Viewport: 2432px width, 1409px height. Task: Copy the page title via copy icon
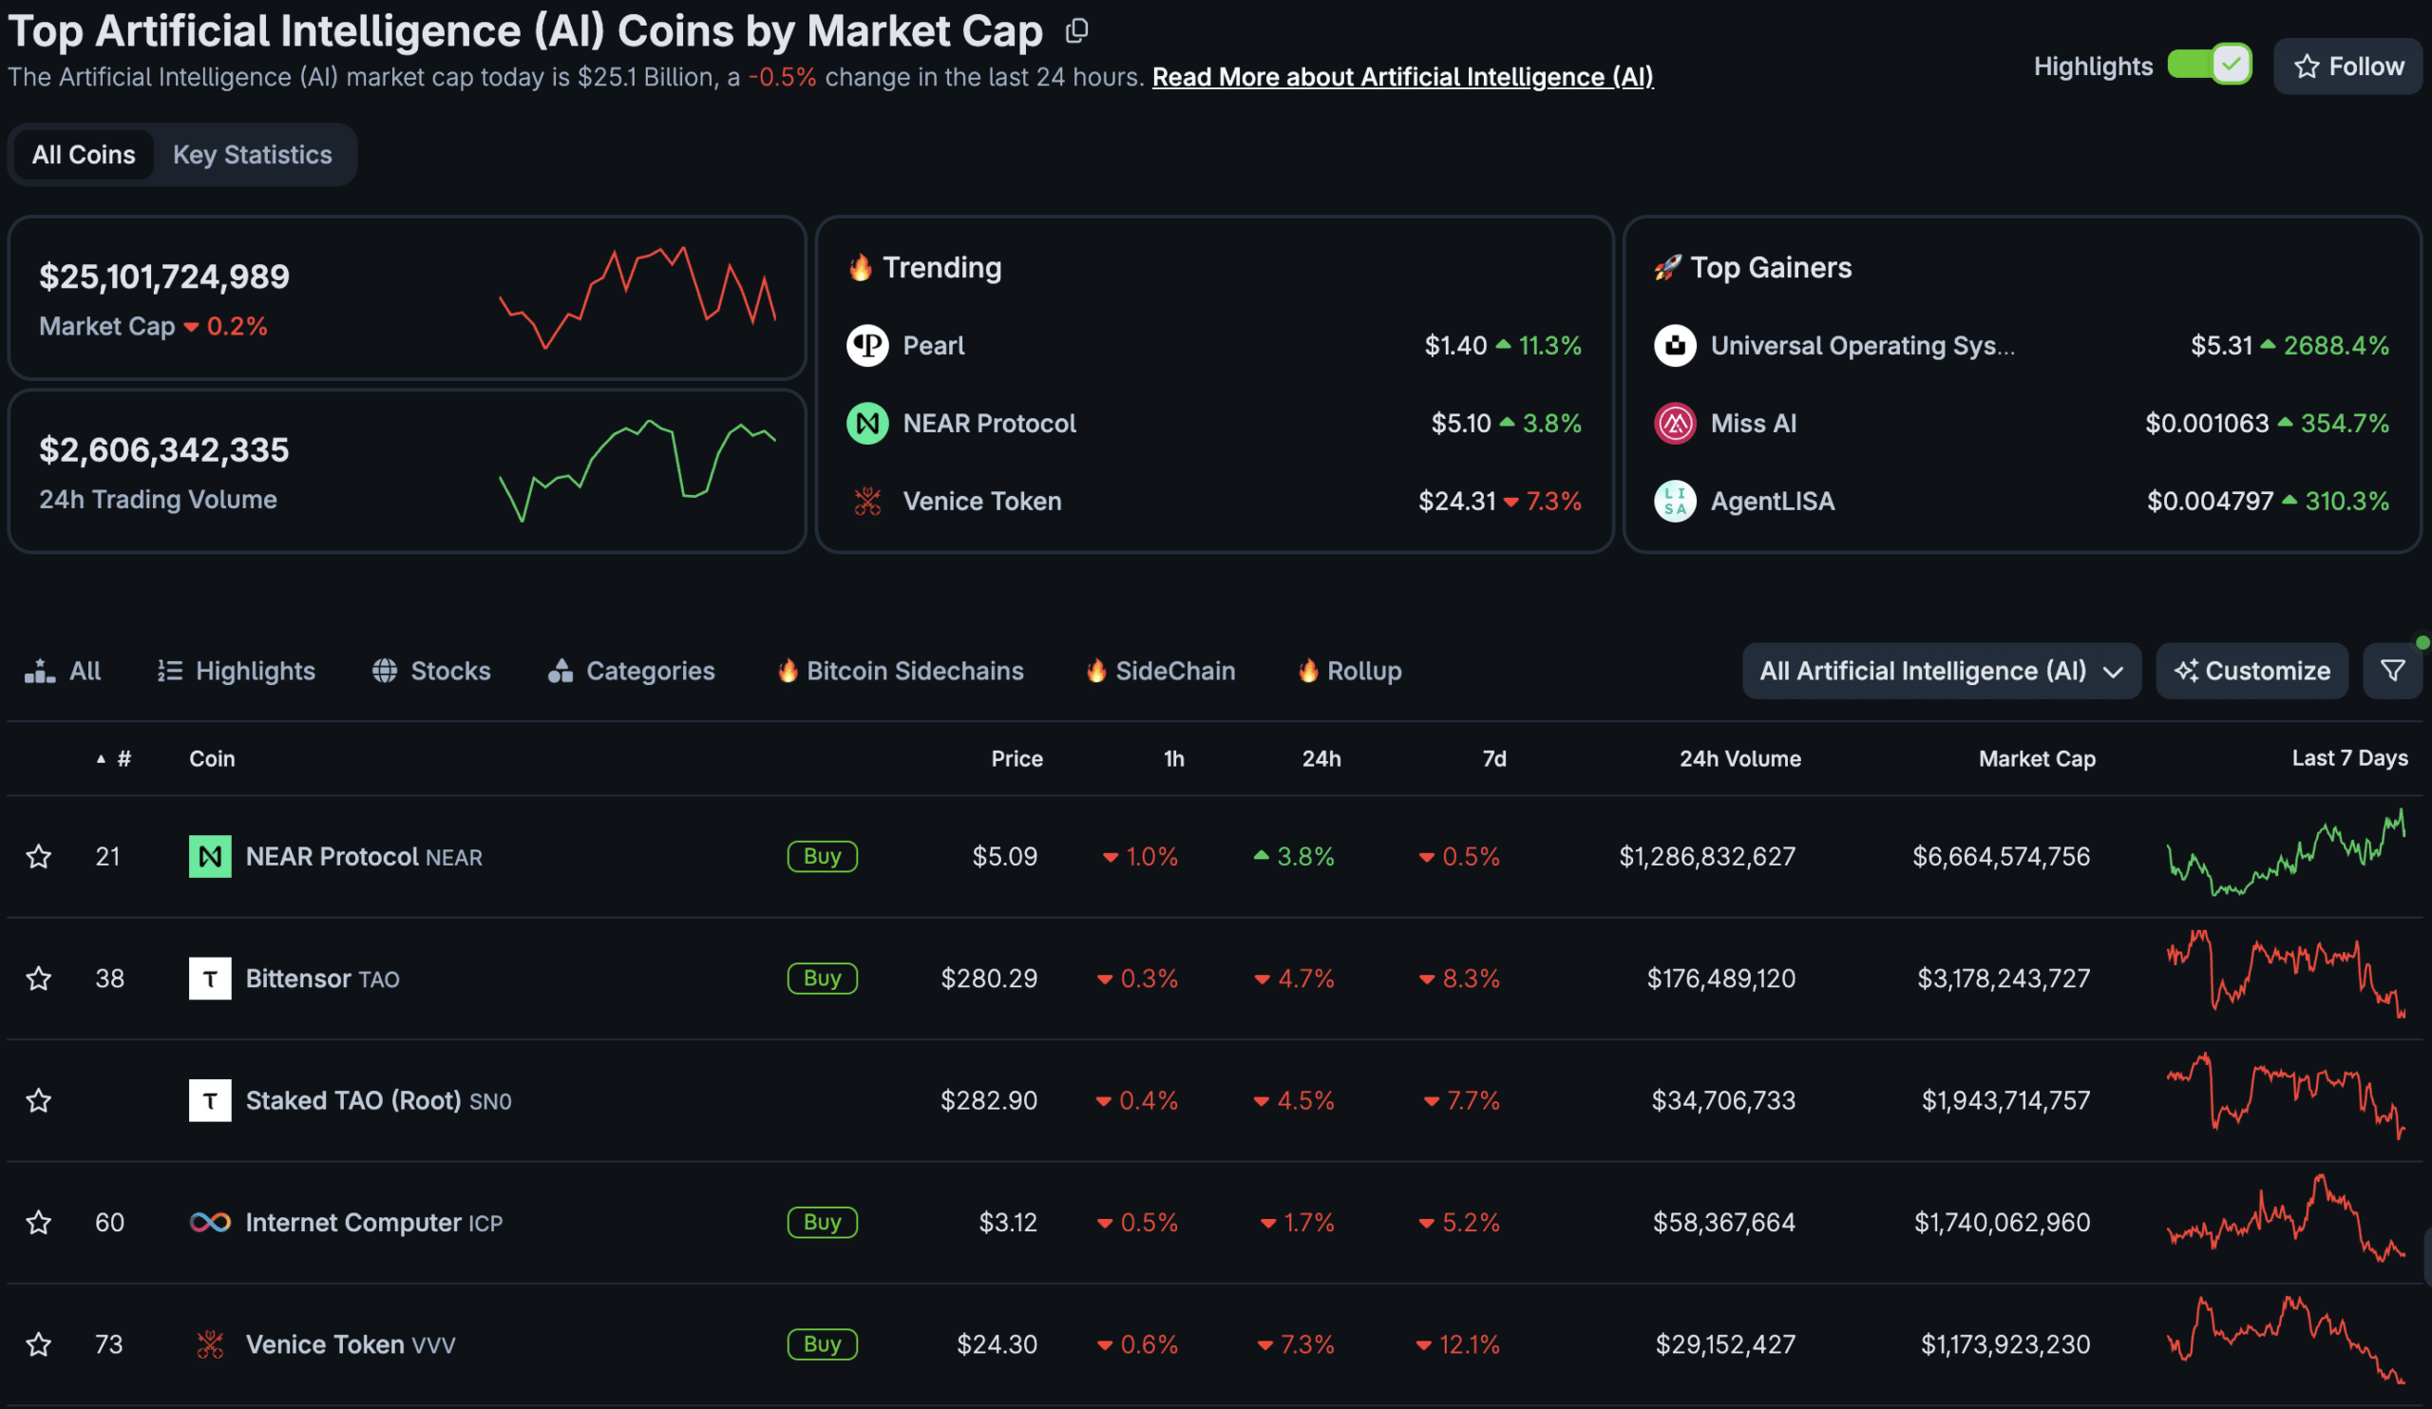coord(1076,31)
